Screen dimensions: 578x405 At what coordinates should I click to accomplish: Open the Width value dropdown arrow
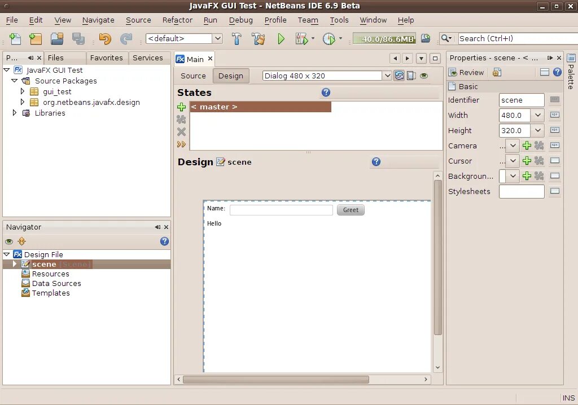[x=538, y=115]
